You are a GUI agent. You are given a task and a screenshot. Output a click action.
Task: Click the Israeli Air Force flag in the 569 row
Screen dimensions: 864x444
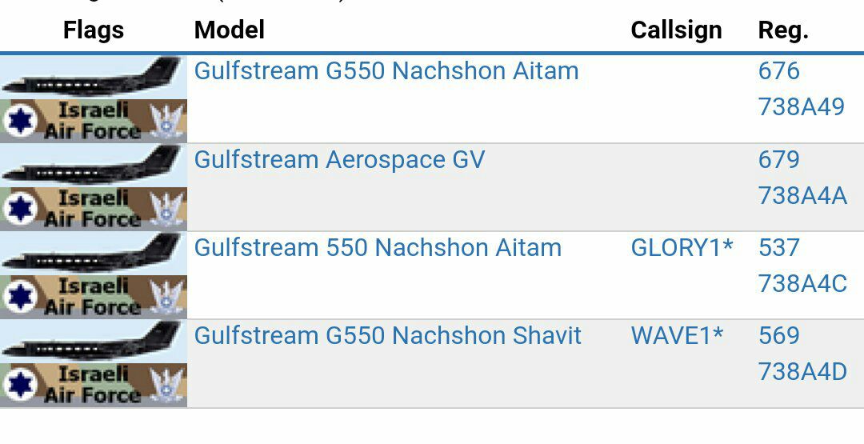point(94,385)
